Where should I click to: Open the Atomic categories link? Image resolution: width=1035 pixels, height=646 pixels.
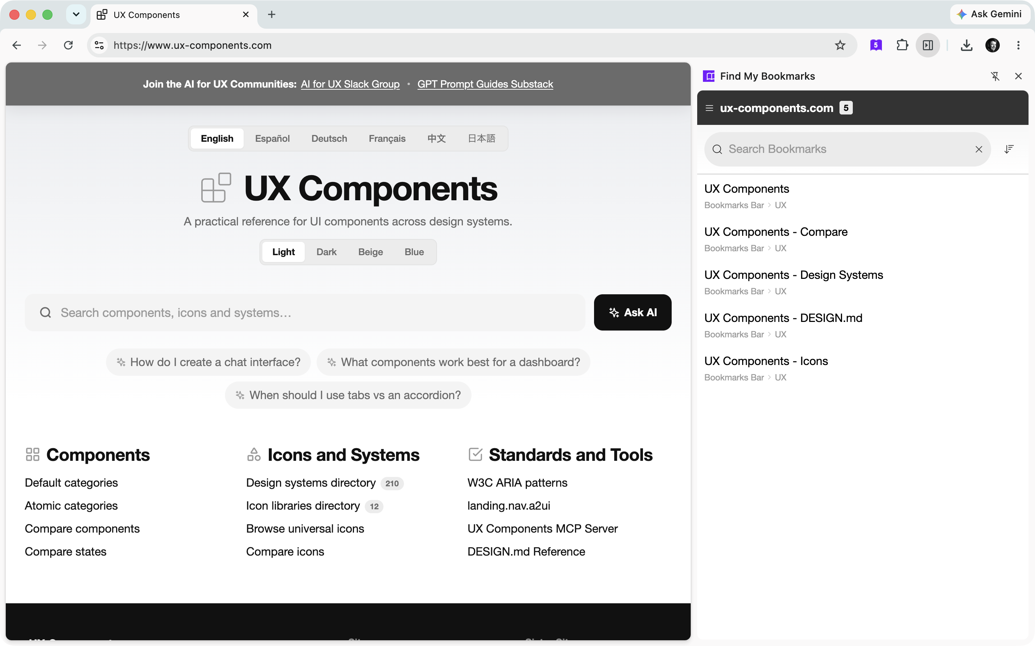pos(71,506)
